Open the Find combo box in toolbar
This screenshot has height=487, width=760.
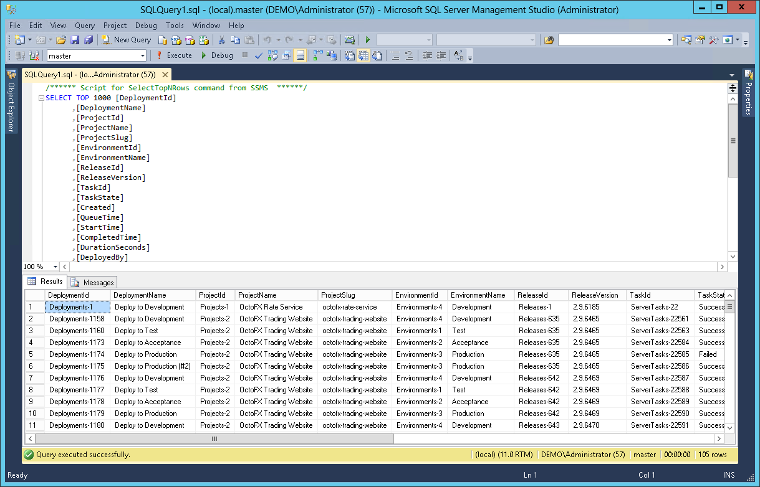[x=615, y=40]
